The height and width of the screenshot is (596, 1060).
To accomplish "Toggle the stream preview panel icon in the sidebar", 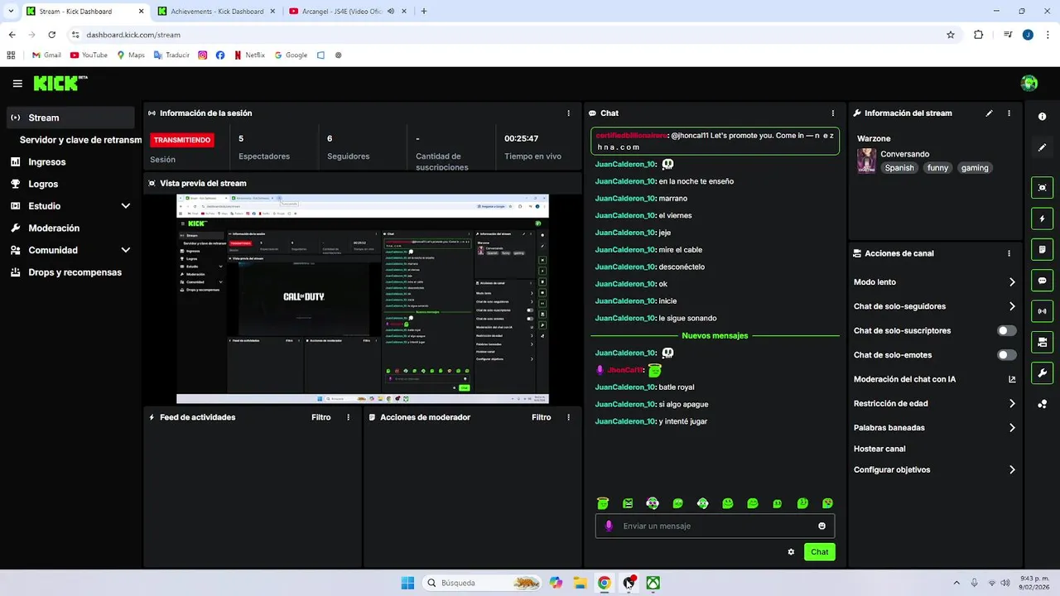I will (x=1042, y=188).
